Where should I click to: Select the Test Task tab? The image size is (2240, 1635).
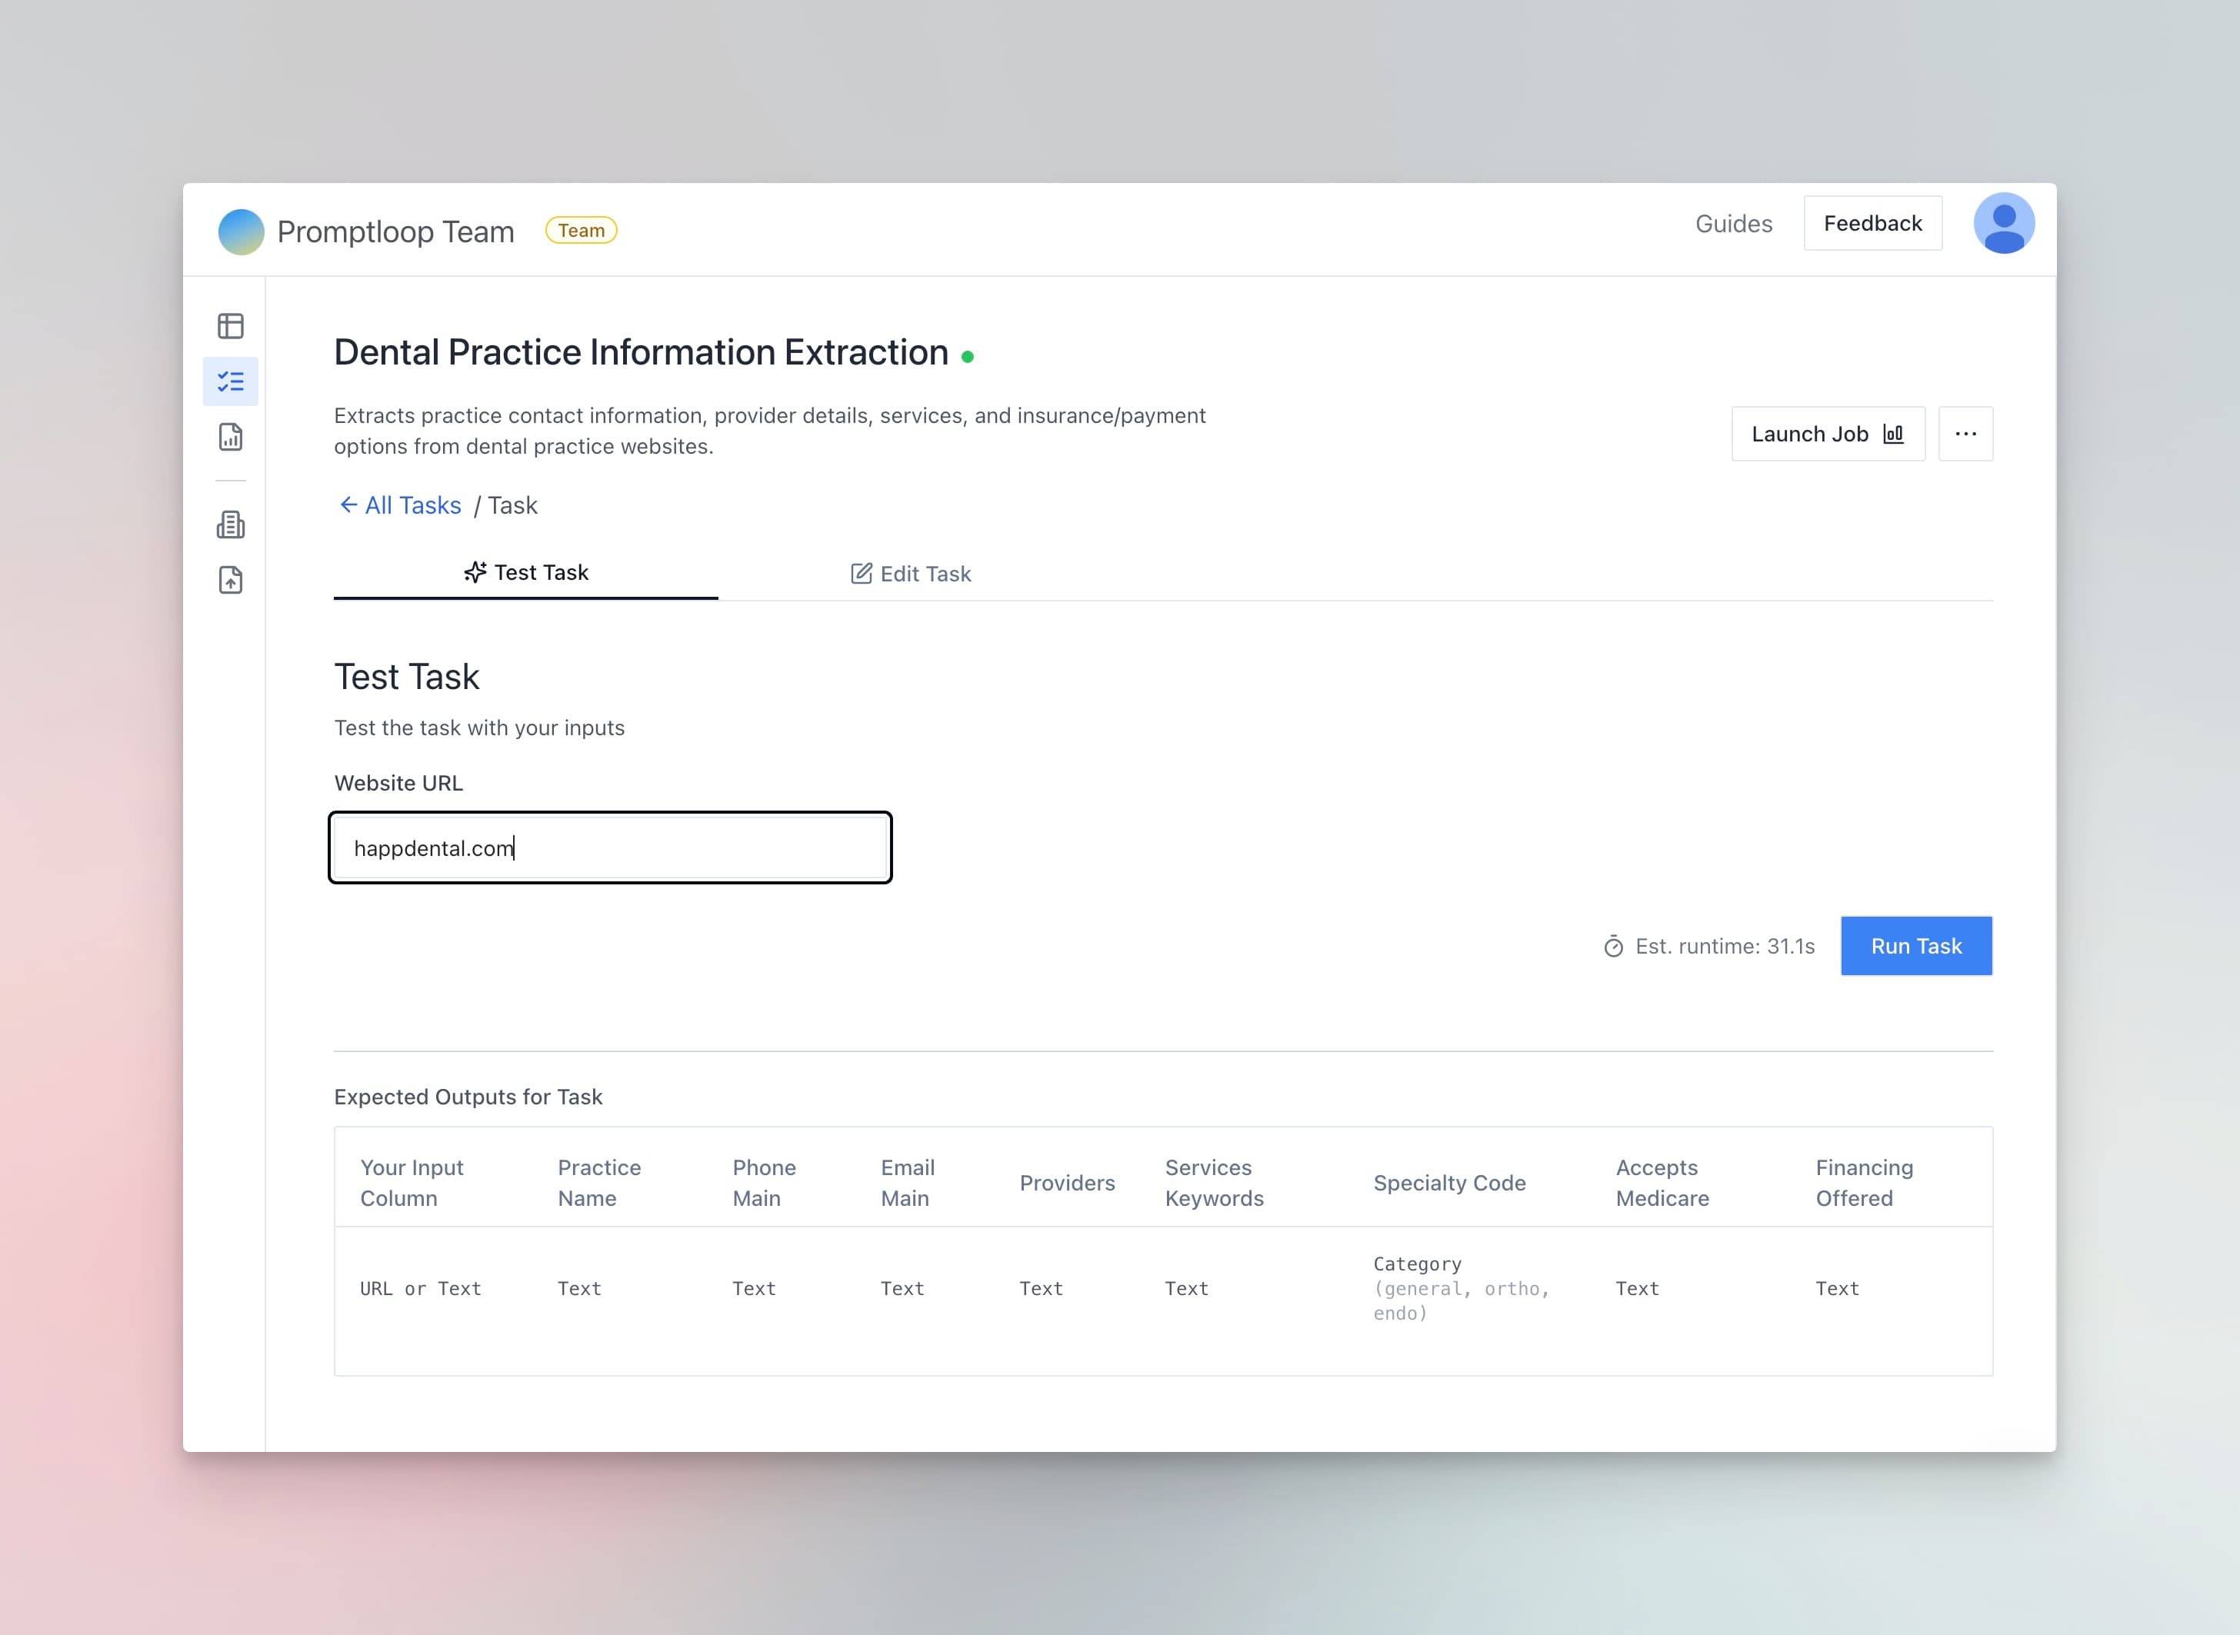click(x=525, y=573)
